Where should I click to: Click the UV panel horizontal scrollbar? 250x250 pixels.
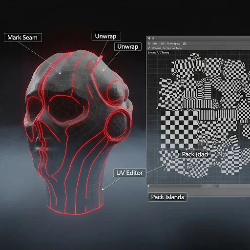tap(183, 186)
